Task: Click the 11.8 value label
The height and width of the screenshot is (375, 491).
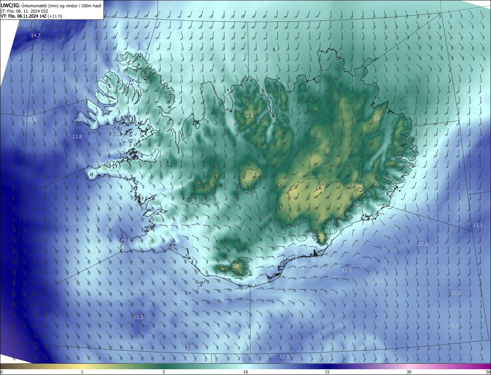Action: coord(32,120)
